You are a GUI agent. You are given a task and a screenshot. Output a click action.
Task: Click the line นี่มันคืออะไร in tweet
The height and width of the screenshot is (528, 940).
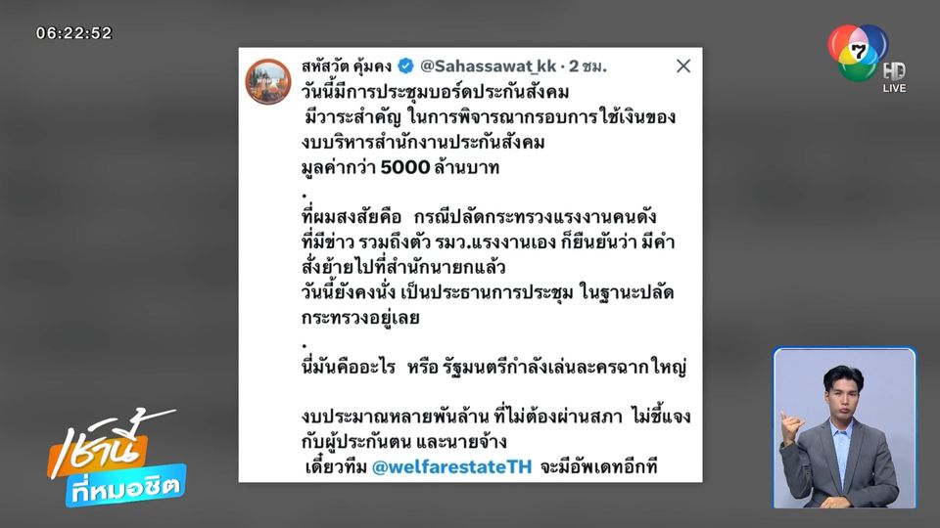(493, 367)
